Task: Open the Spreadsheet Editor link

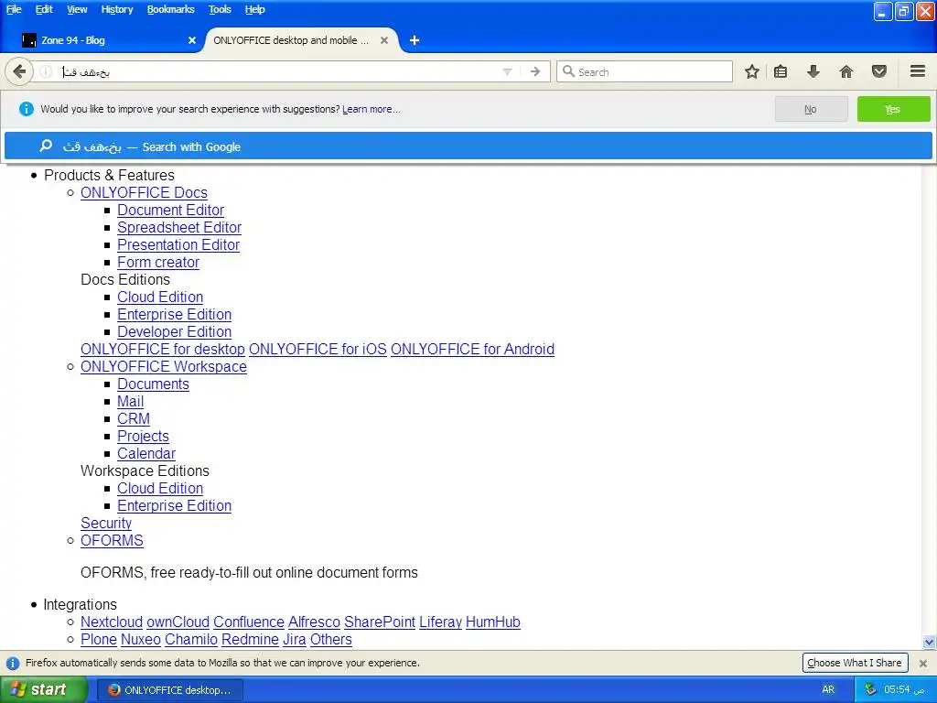Action: [x=179, y=227]
